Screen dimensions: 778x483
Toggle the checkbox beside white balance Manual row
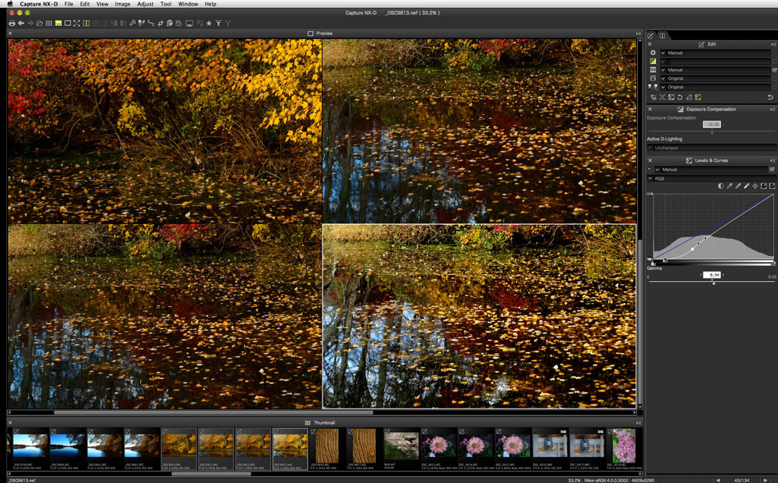click(775, 70)
